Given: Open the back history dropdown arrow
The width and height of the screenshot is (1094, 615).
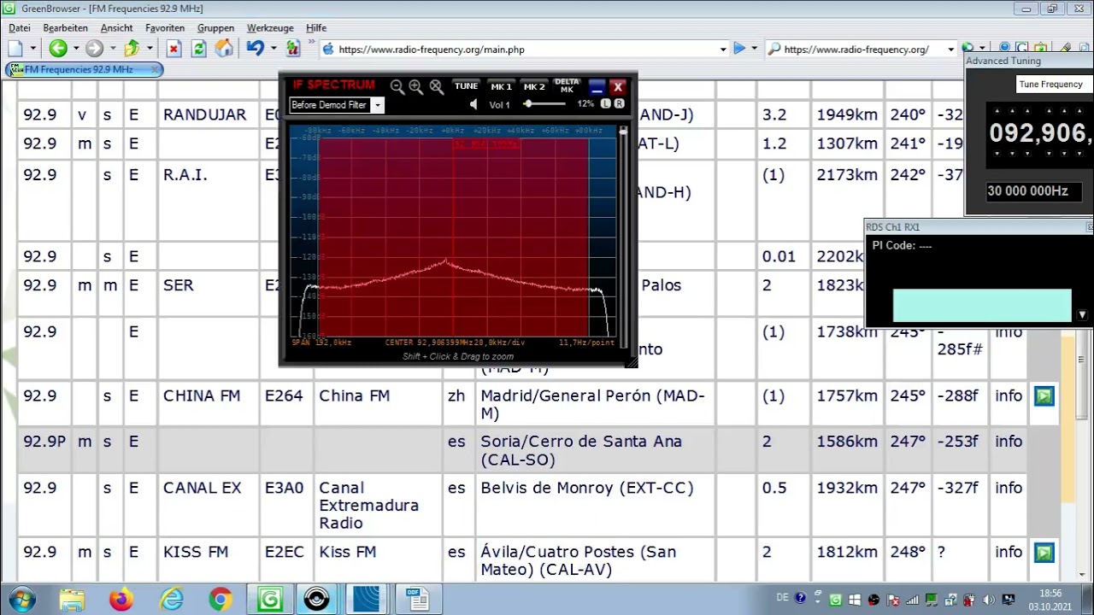Looking at the screenshot, I should click(x=75, y=49).
